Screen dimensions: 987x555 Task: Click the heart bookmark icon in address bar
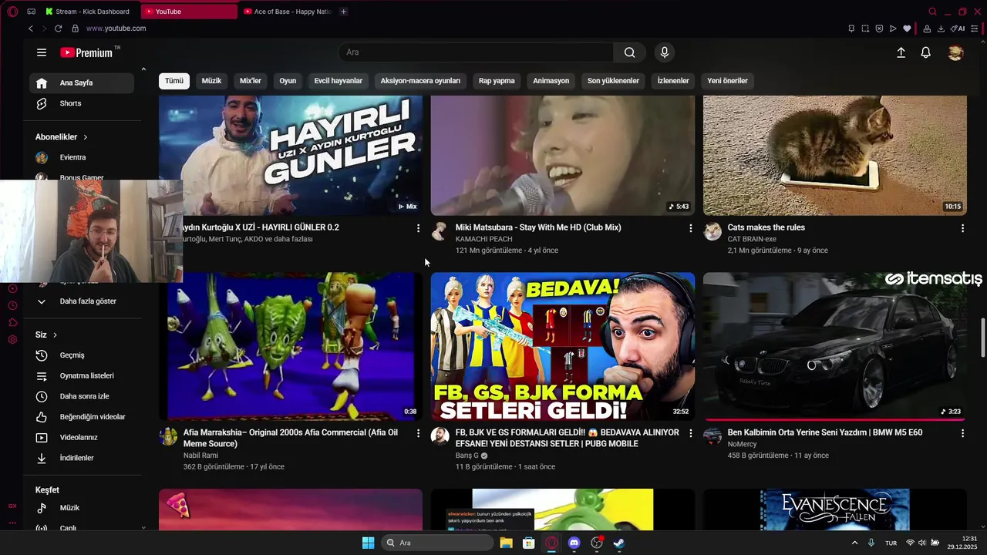pos(907,29)
